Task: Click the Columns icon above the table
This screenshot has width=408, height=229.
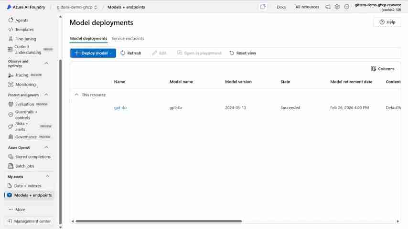Action: 374,69
